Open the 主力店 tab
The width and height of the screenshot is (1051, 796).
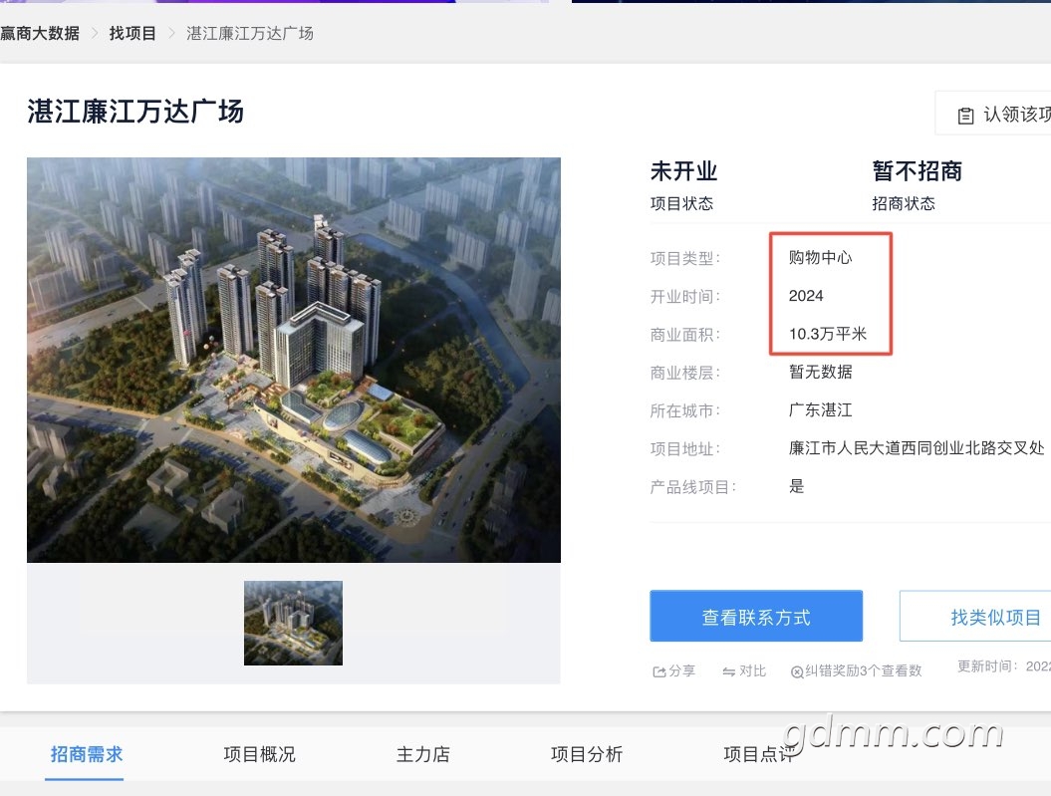coord(423,754)
